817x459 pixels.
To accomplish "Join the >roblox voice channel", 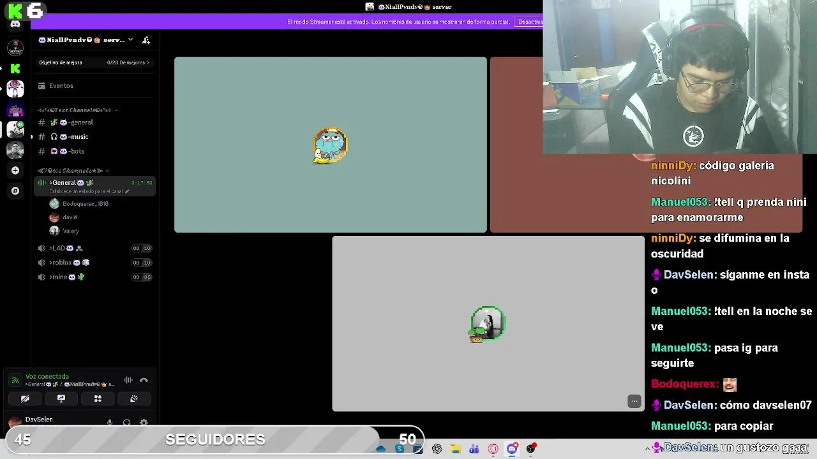I will click(x=96, y=262).
